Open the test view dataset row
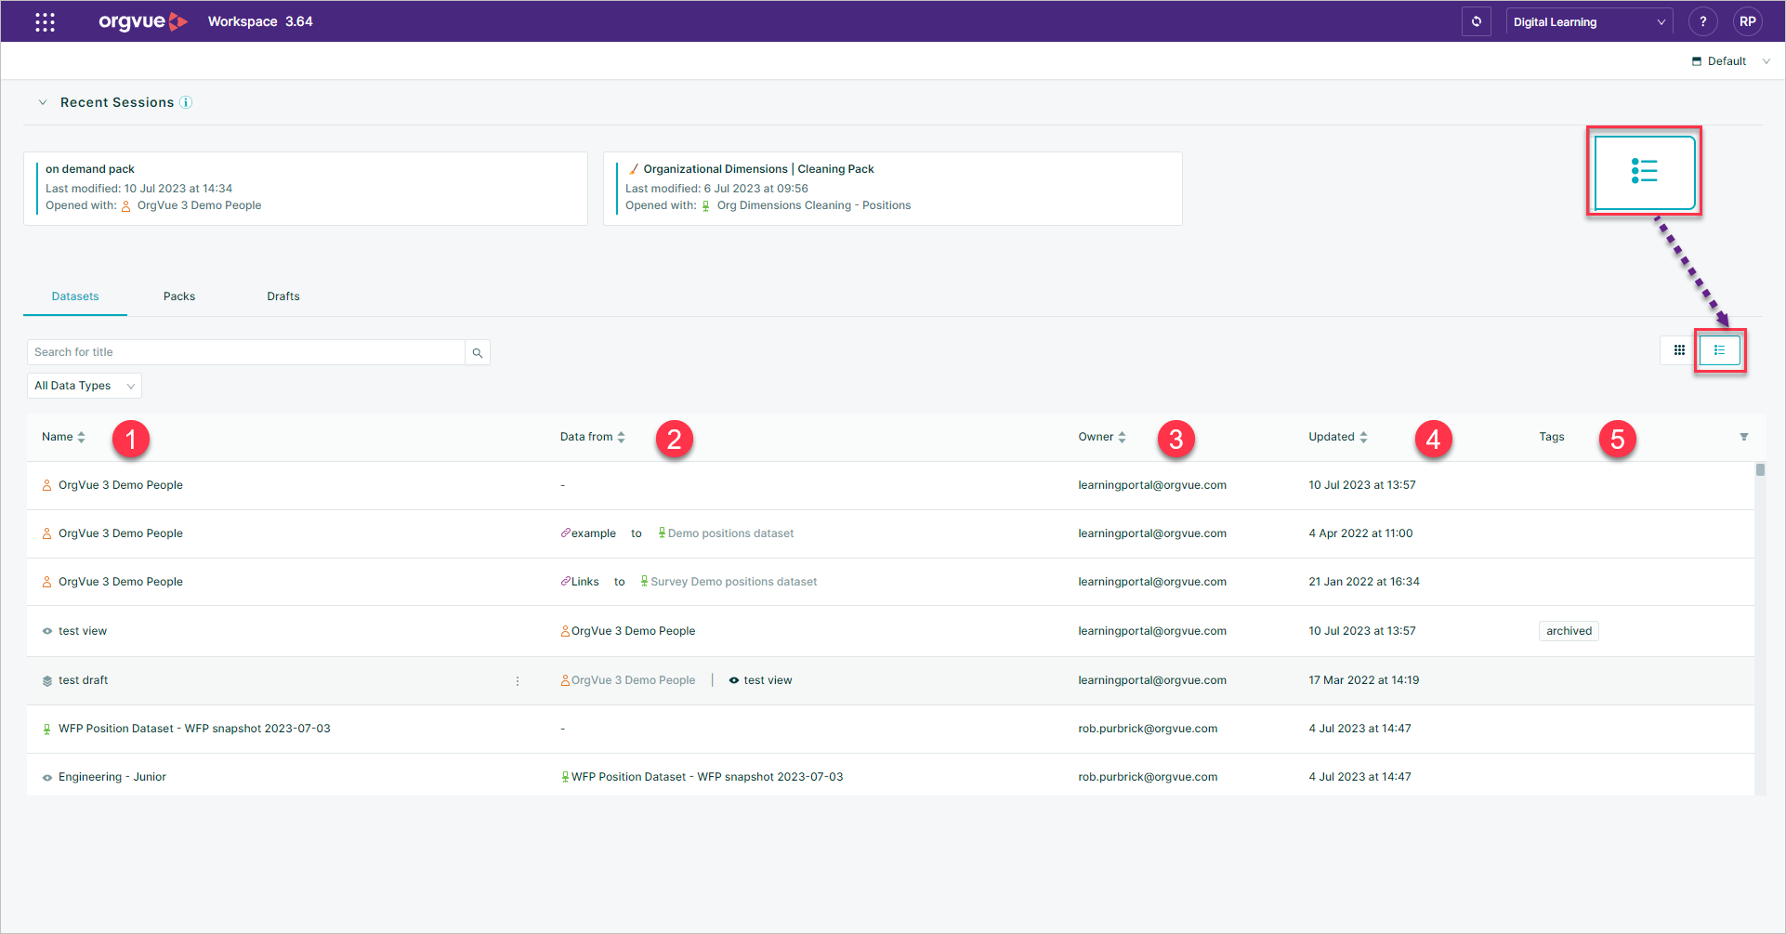The height and width of the screenshot is (934, 1786). point(890,631)
